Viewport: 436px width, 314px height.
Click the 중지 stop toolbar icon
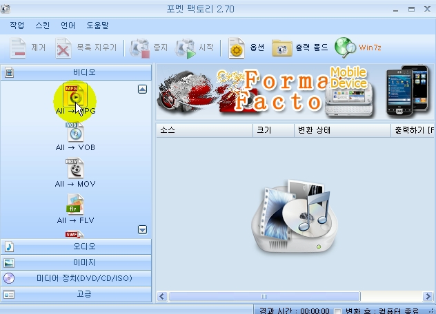tap(140, 48)
